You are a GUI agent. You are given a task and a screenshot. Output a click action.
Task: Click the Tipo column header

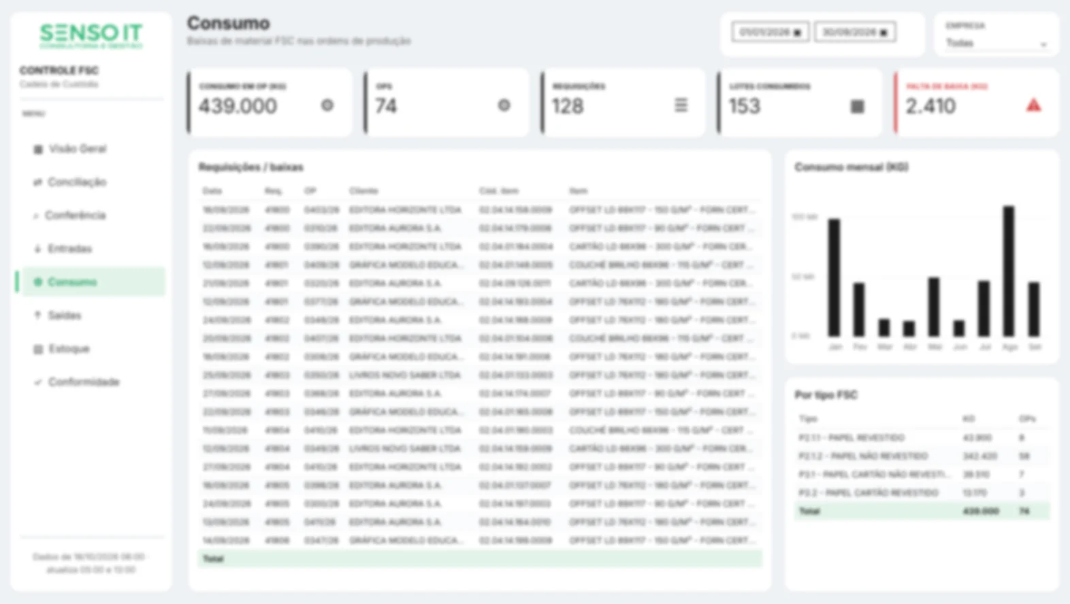pos(808,419)
